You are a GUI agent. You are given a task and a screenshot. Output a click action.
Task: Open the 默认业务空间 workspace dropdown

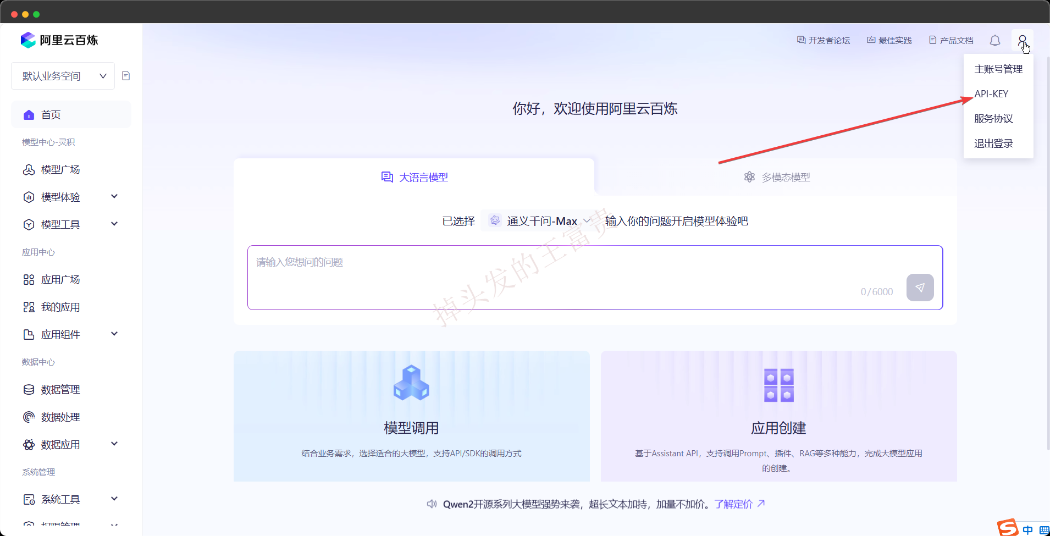63,76
